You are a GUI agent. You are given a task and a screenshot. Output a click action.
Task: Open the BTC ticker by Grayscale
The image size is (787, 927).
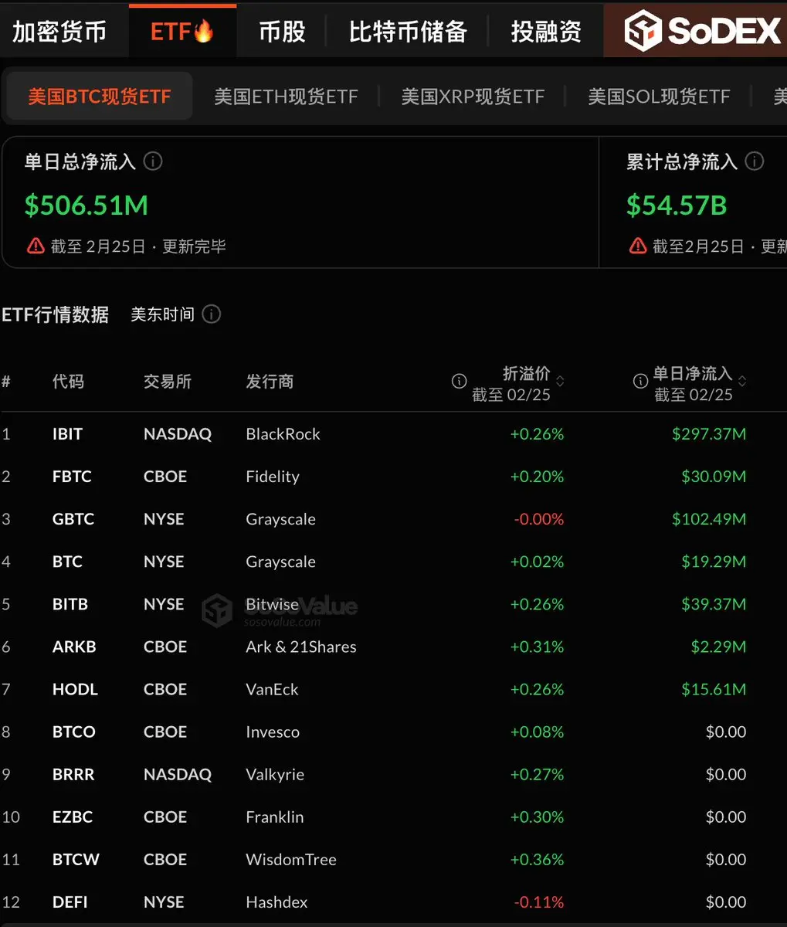point(67,562)
